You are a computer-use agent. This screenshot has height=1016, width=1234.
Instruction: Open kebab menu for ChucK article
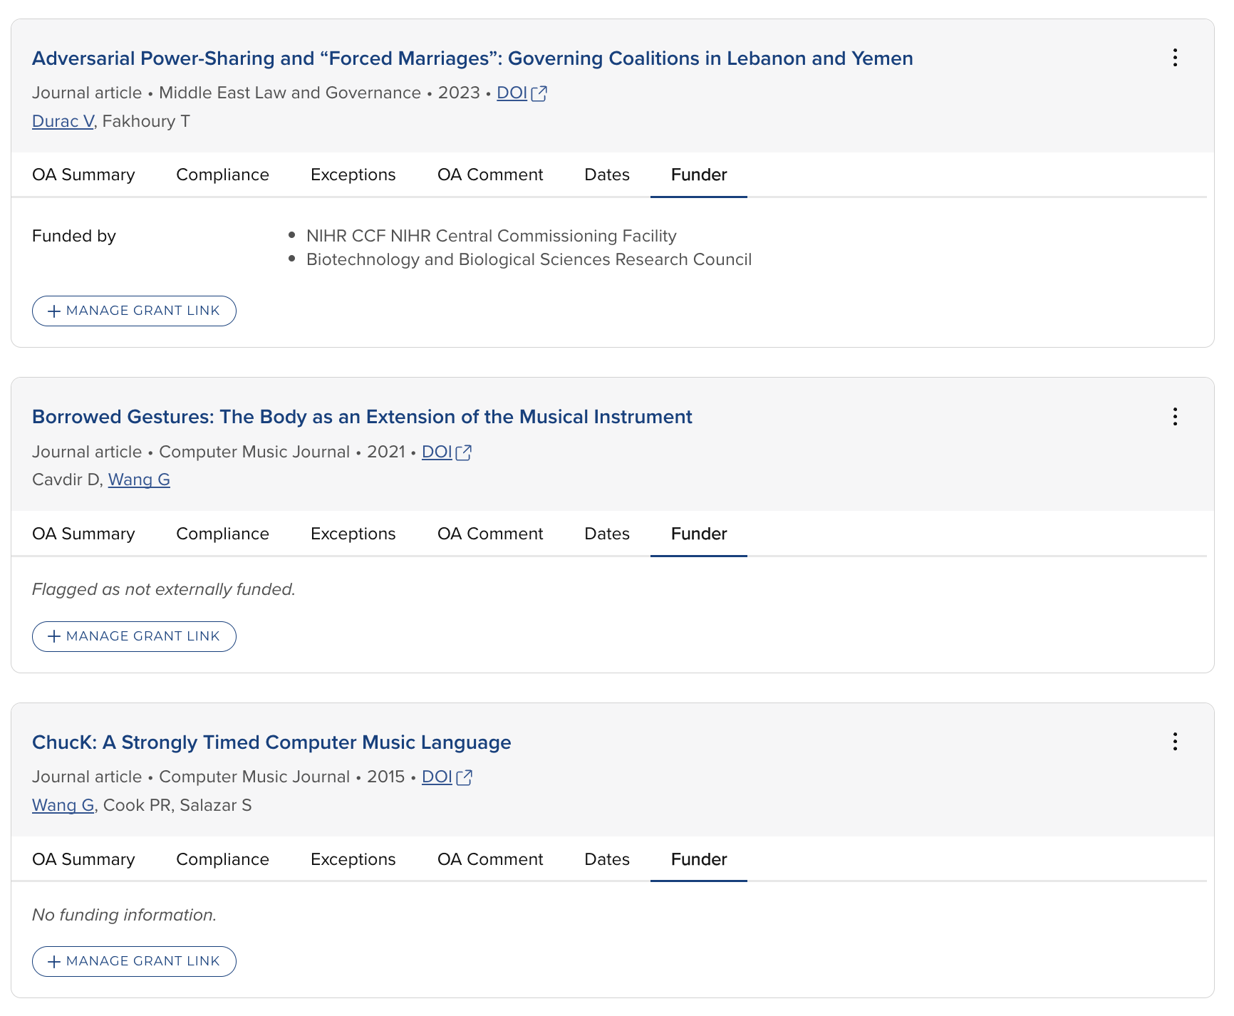click(1175, 742)
